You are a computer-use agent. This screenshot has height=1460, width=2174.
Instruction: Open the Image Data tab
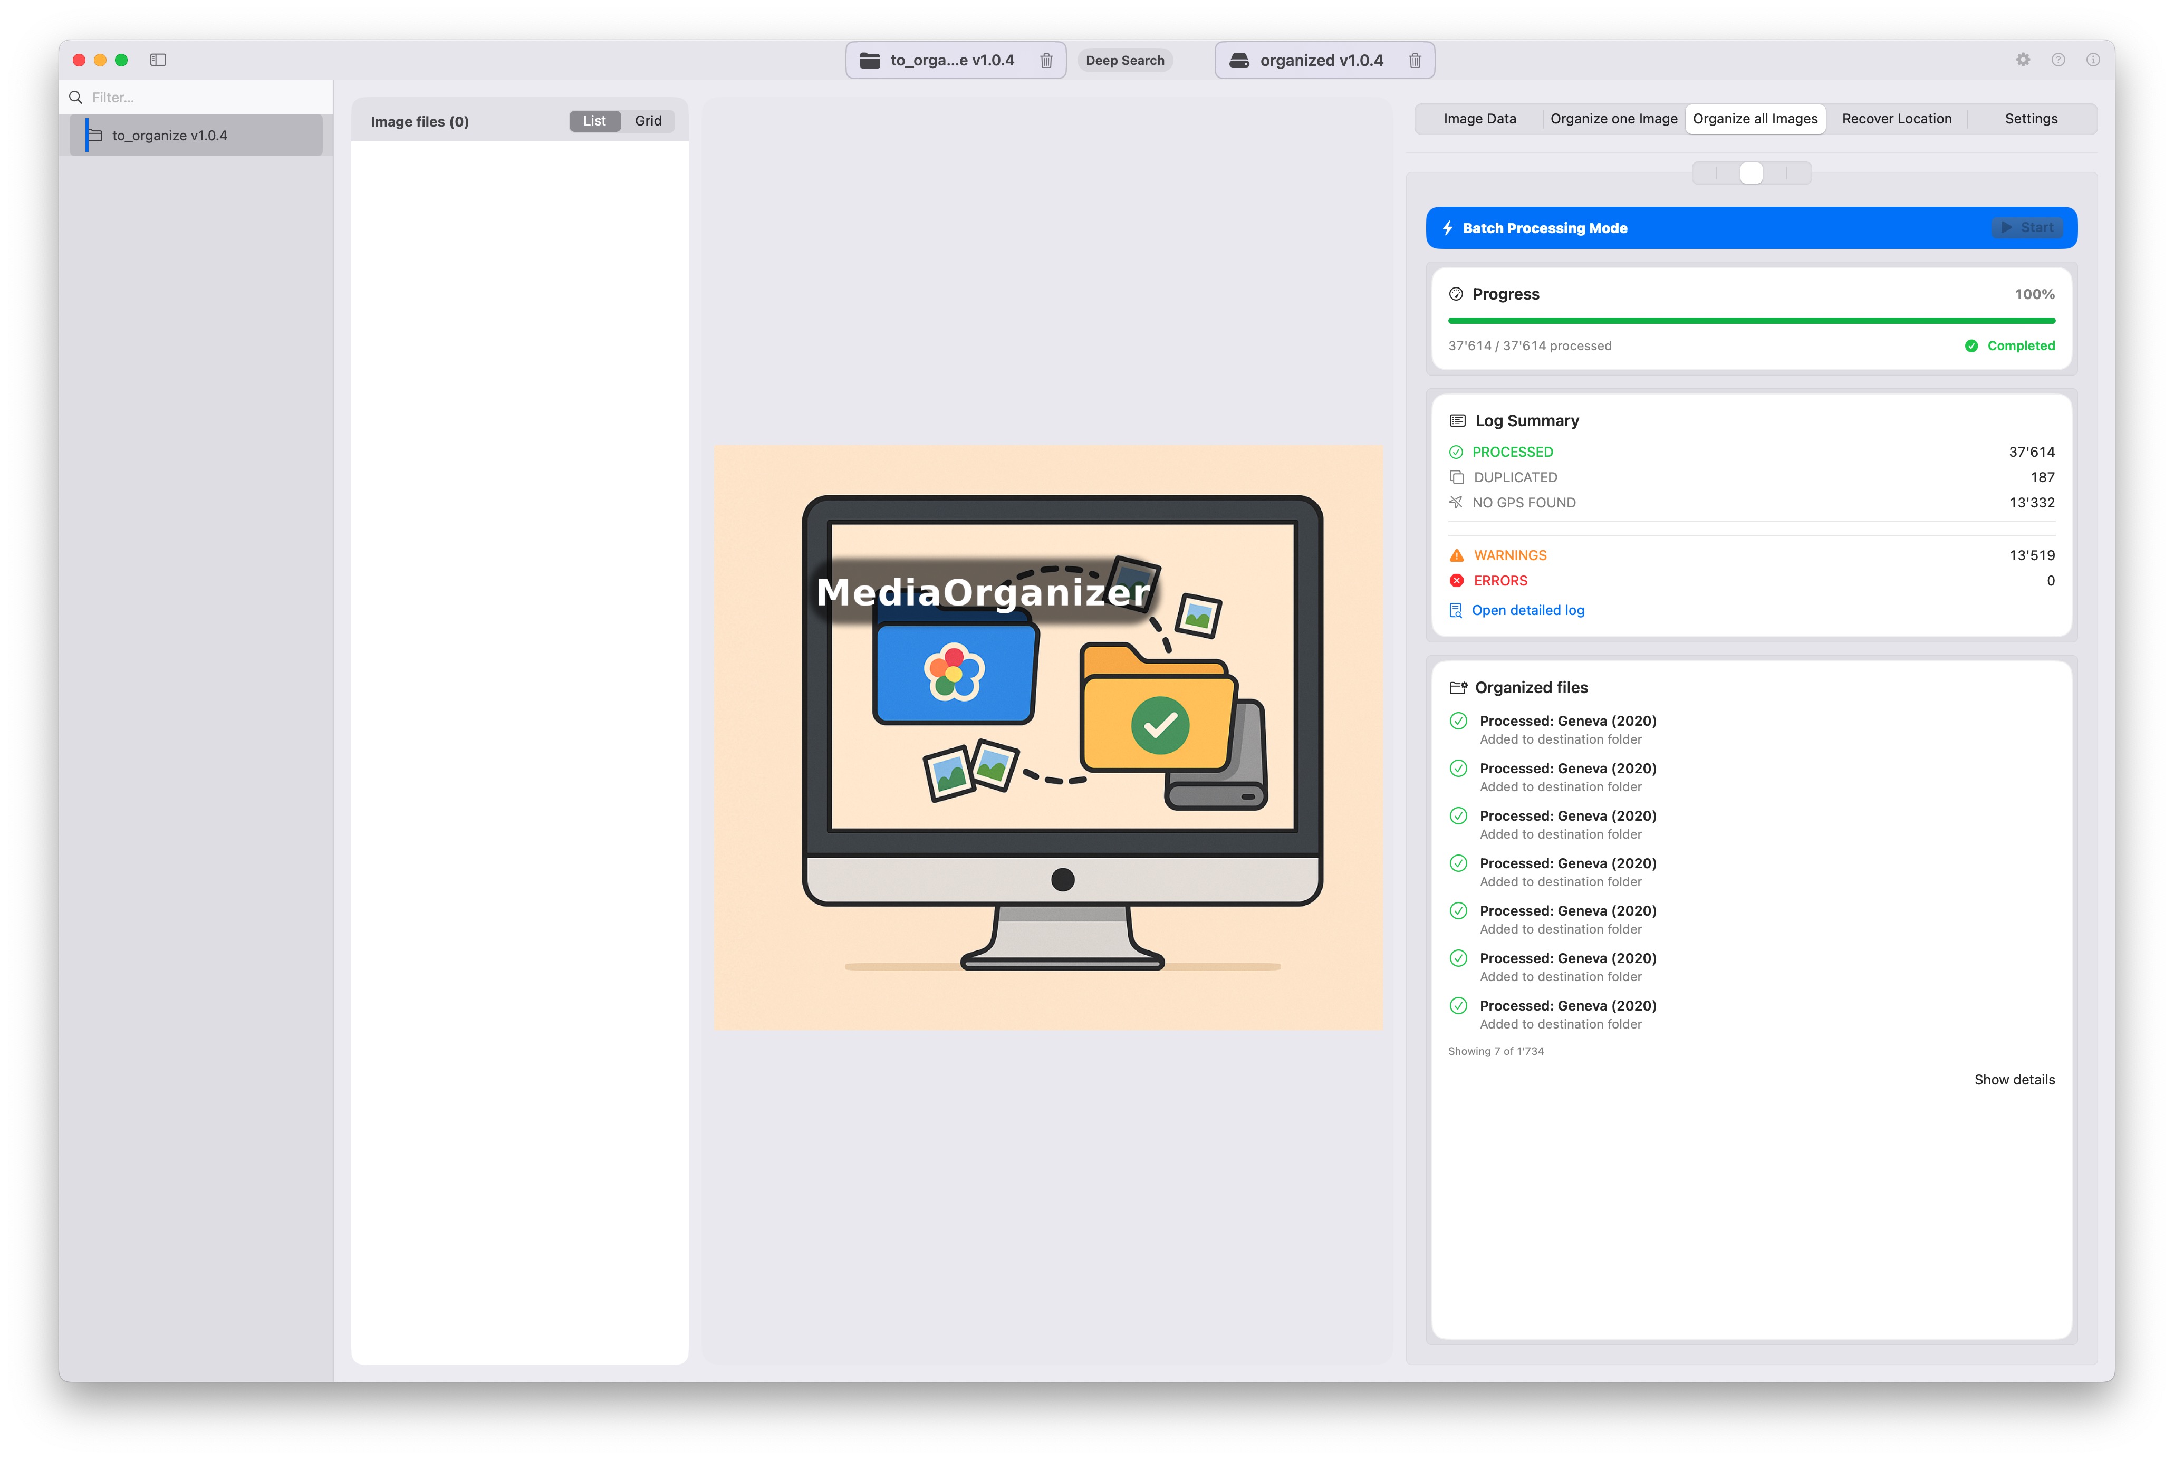[x=1479, y=119]
